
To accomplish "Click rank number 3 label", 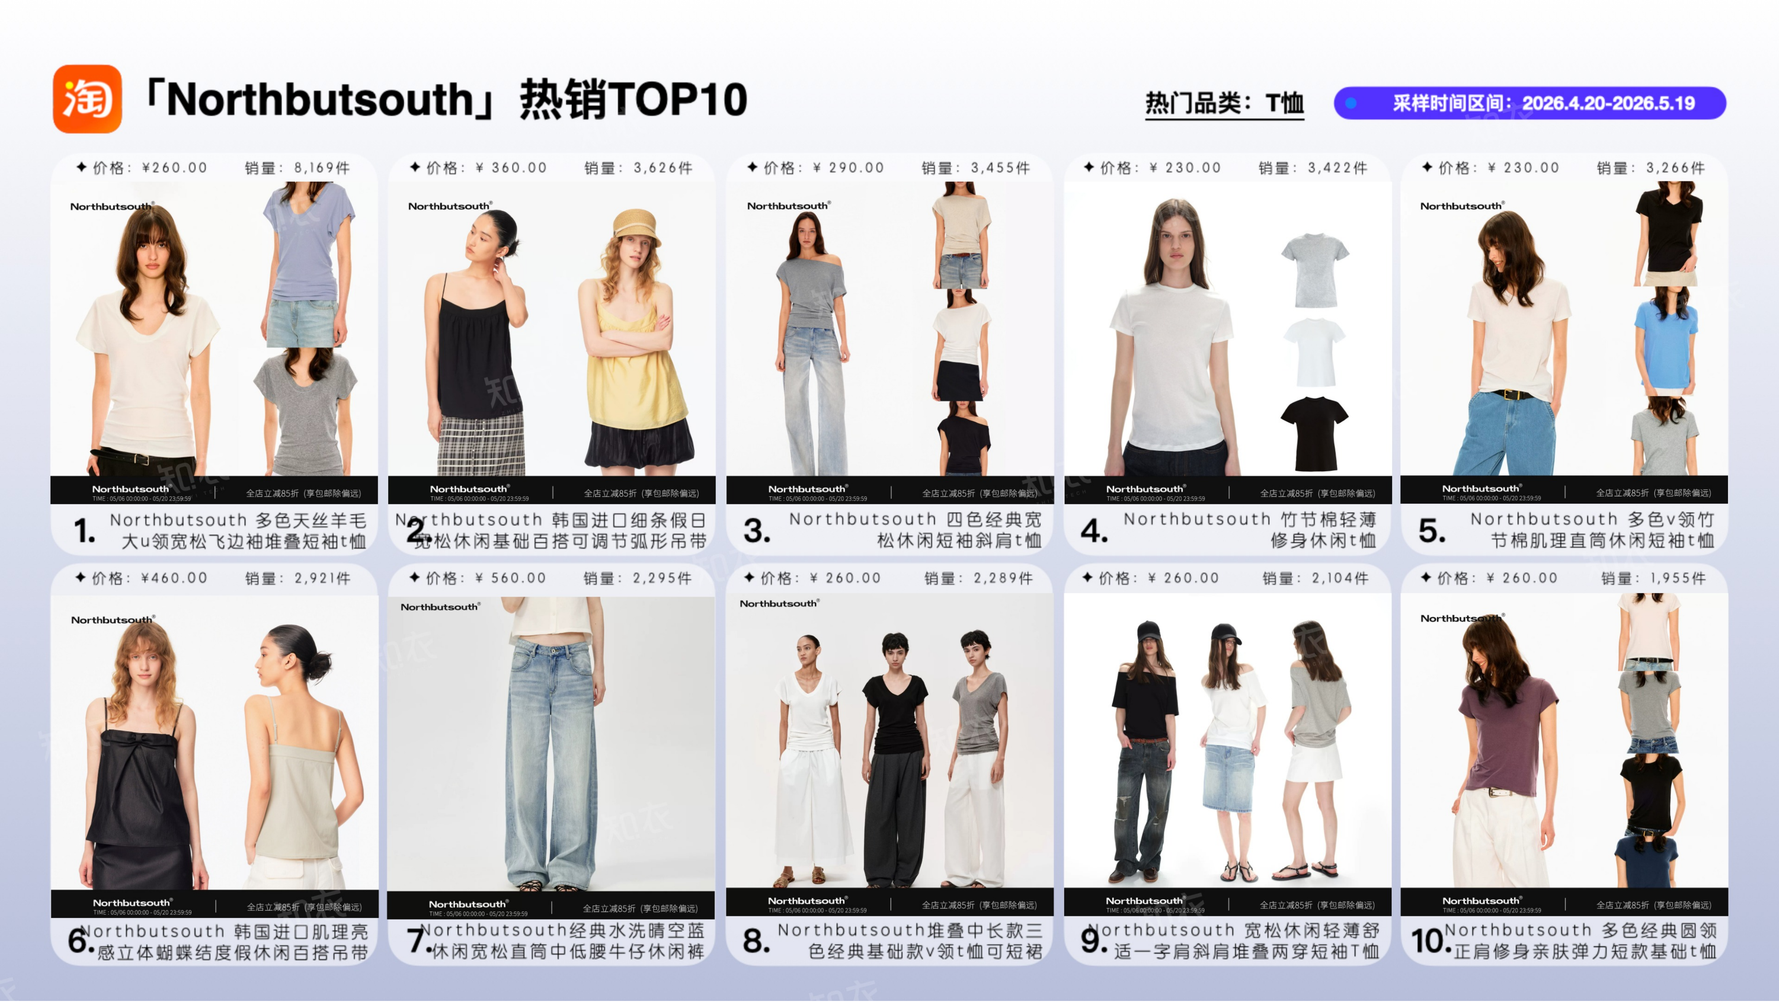I will coord(757,533).
